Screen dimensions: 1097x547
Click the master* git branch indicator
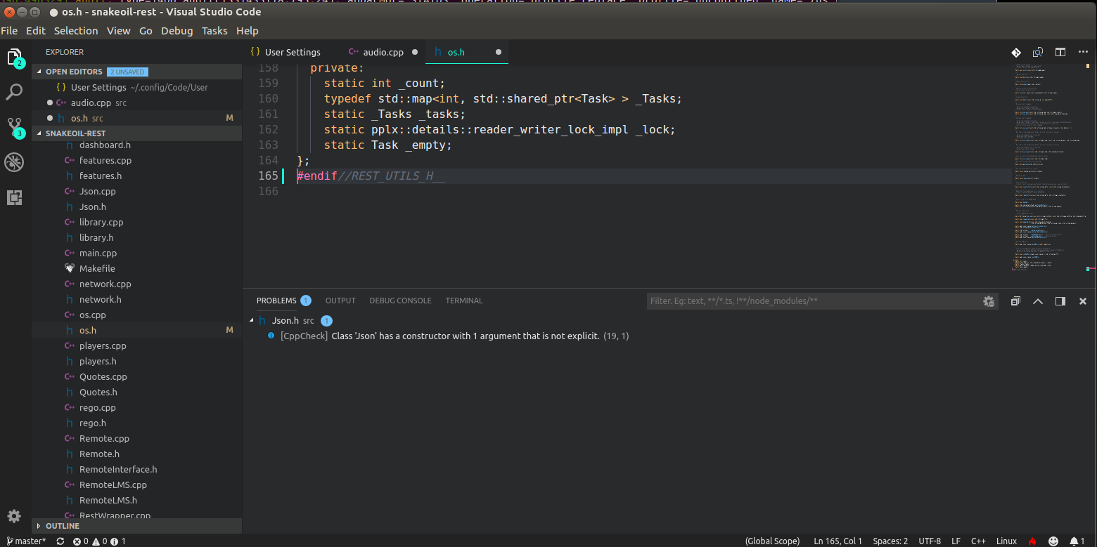point(26,541)
